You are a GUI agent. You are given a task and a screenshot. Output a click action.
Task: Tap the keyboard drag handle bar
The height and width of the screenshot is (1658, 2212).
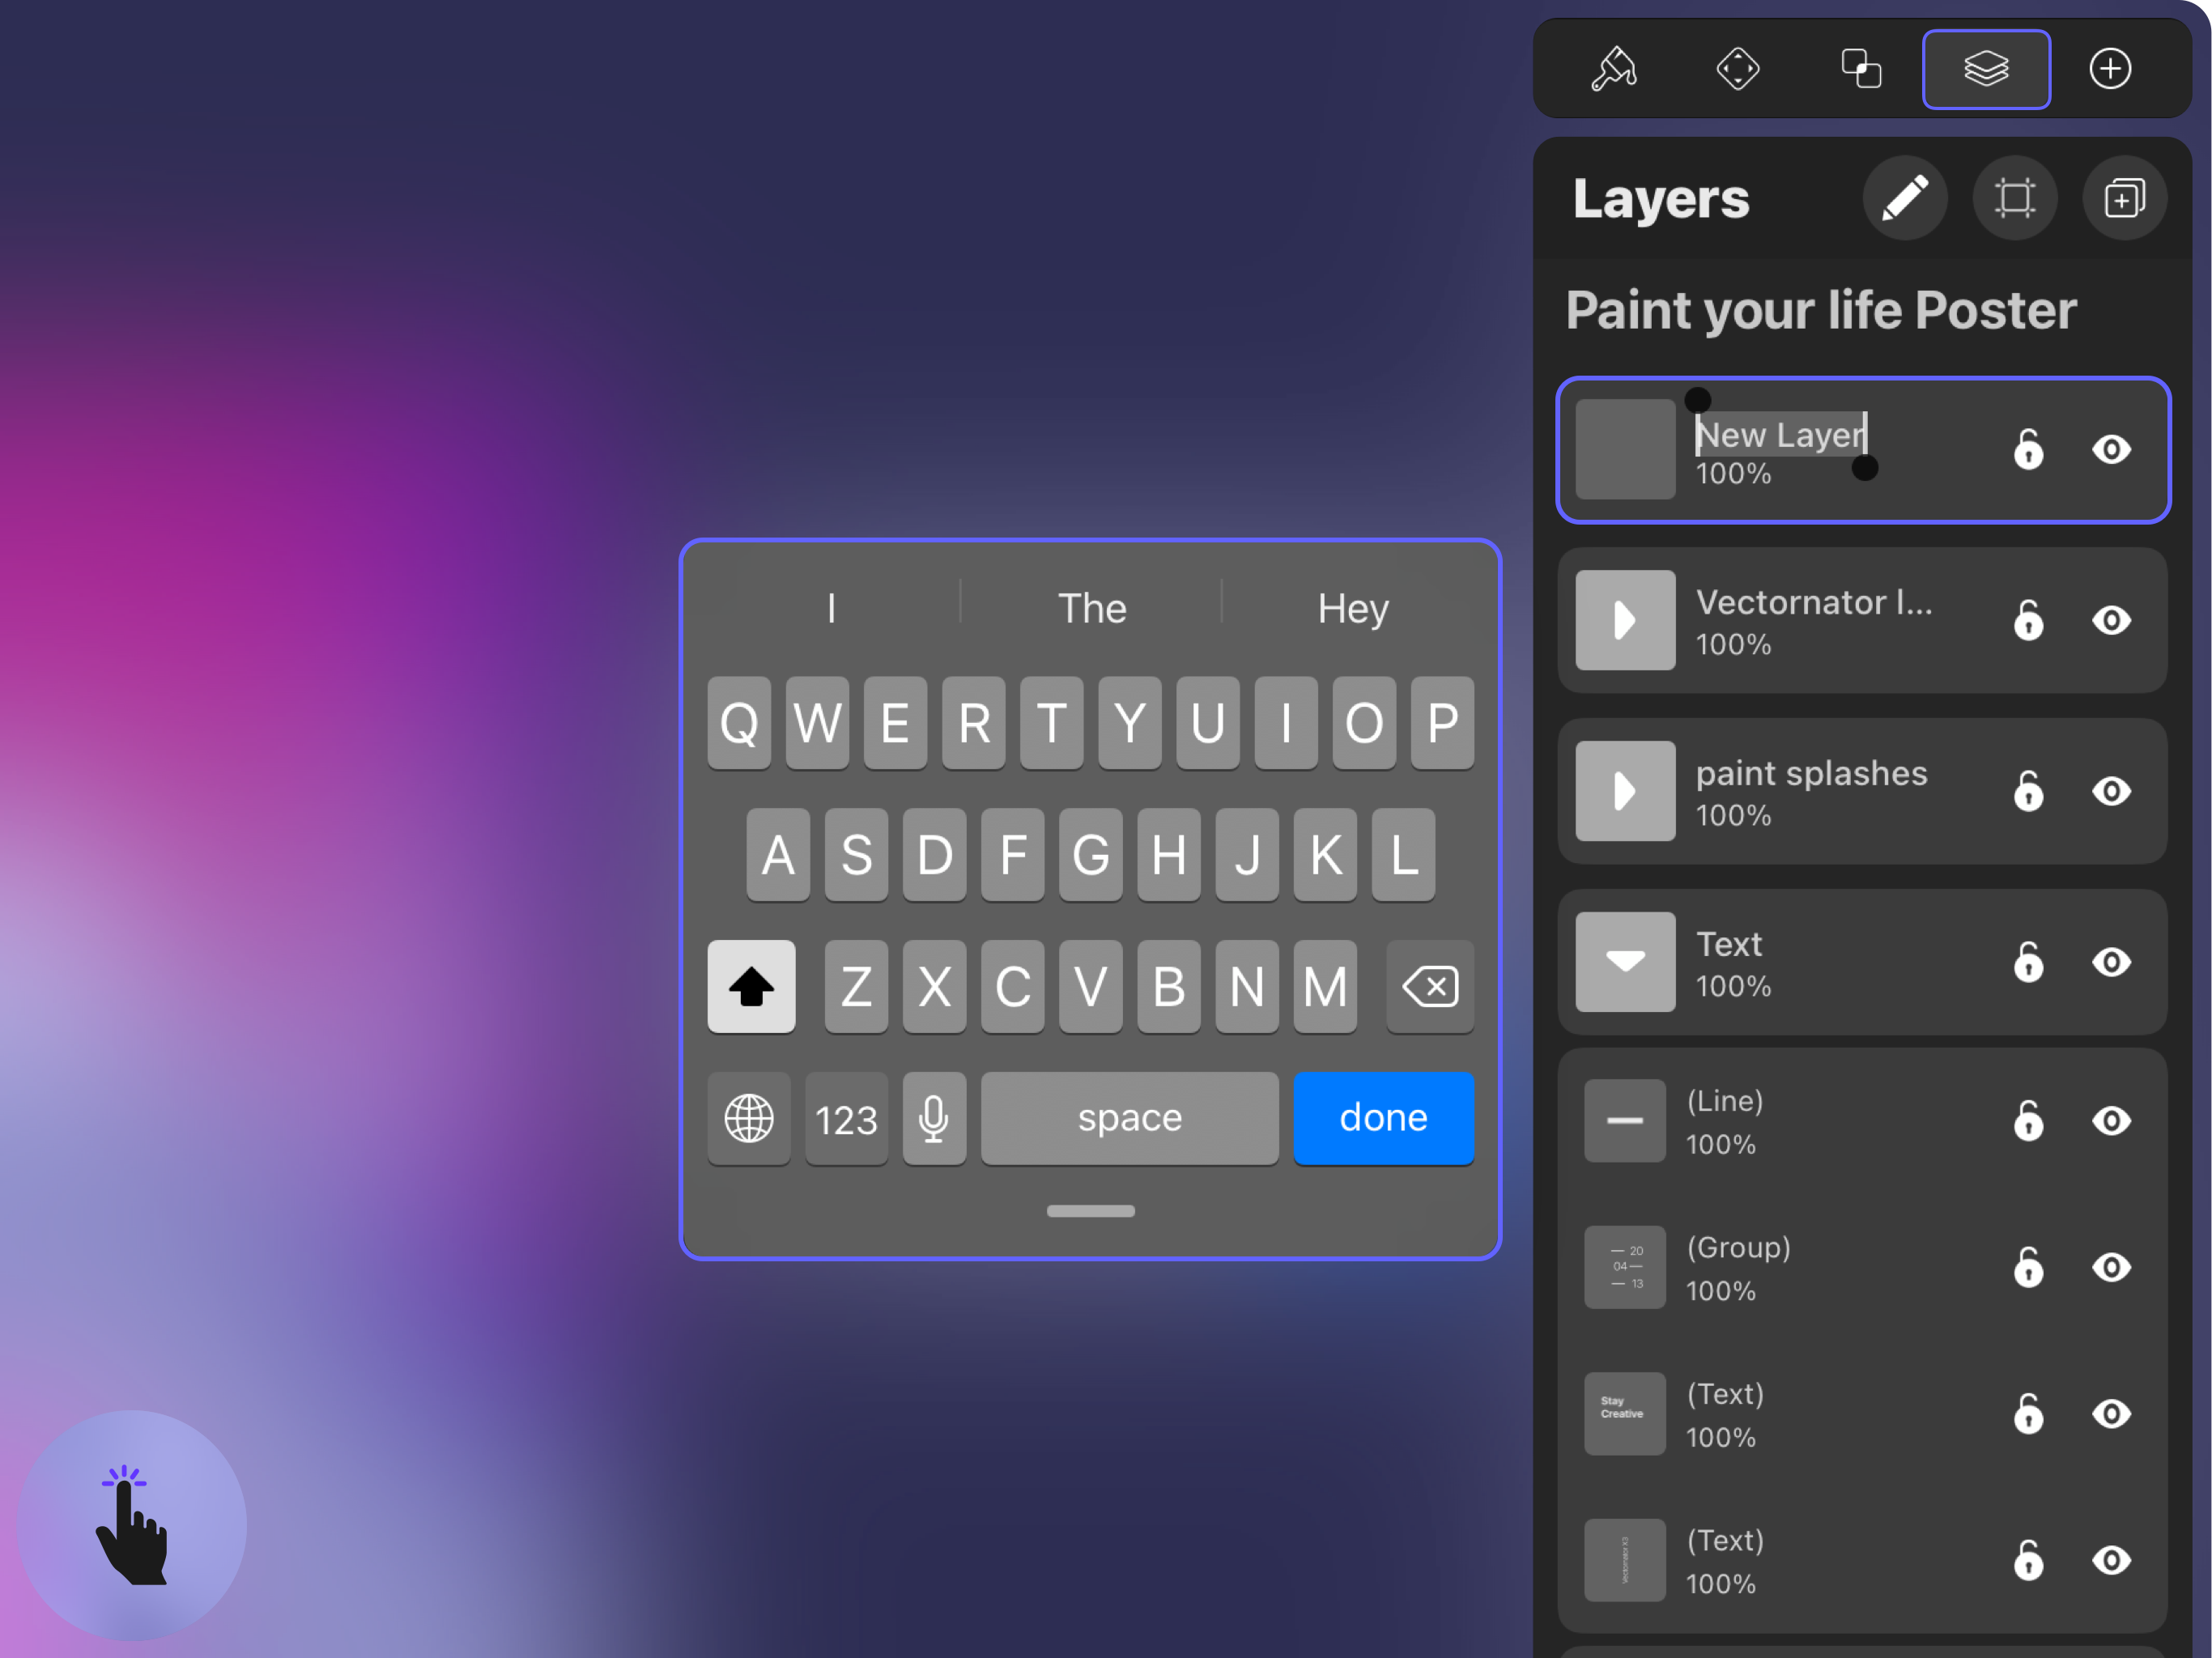pos(1090,1211)
